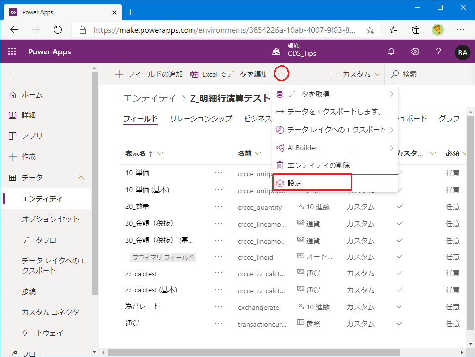475x357 pixels.
Task: Open ellipsis for zz_calctest (基本) row
Action: [219, 290]
